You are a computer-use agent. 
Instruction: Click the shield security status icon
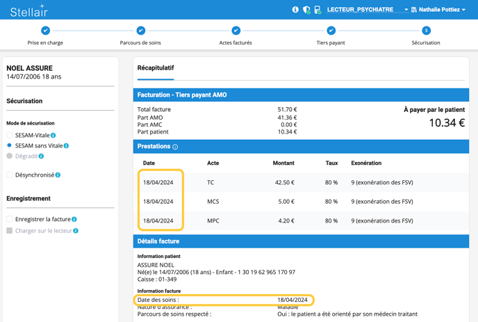pyautogui.click(x=306, y=10)
